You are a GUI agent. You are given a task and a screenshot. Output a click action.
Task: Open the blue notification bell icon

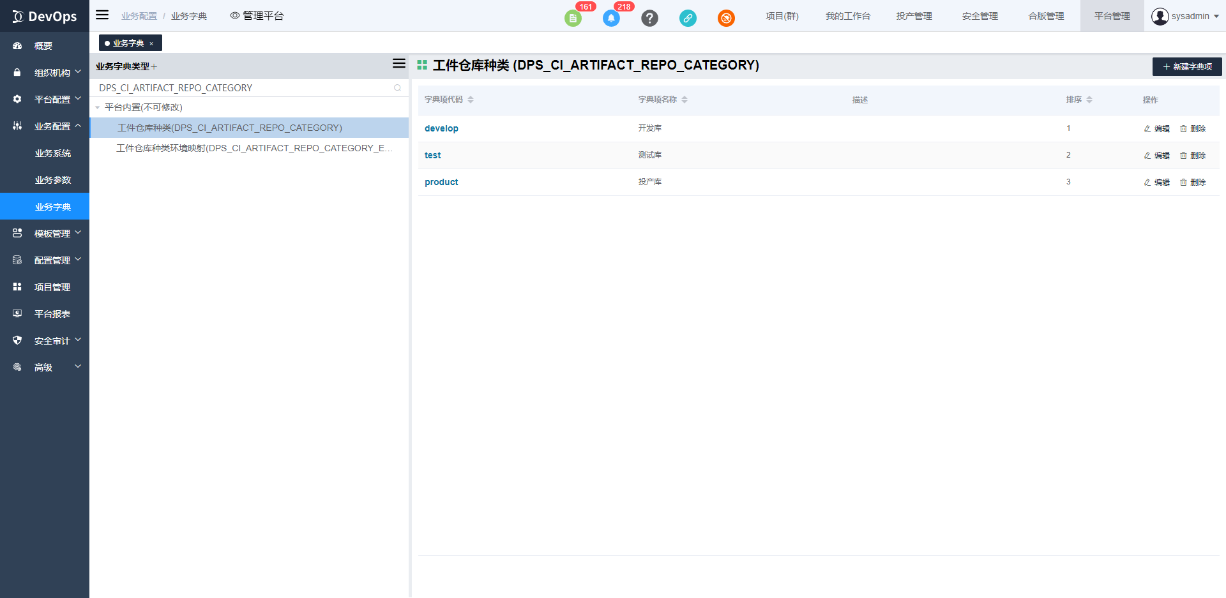pyautogui.click(x=611, y=18)
